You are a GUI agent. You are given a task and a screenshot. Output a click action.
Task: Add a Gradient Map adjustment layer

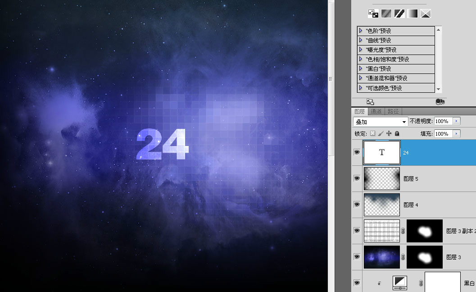tap(412, 14)
